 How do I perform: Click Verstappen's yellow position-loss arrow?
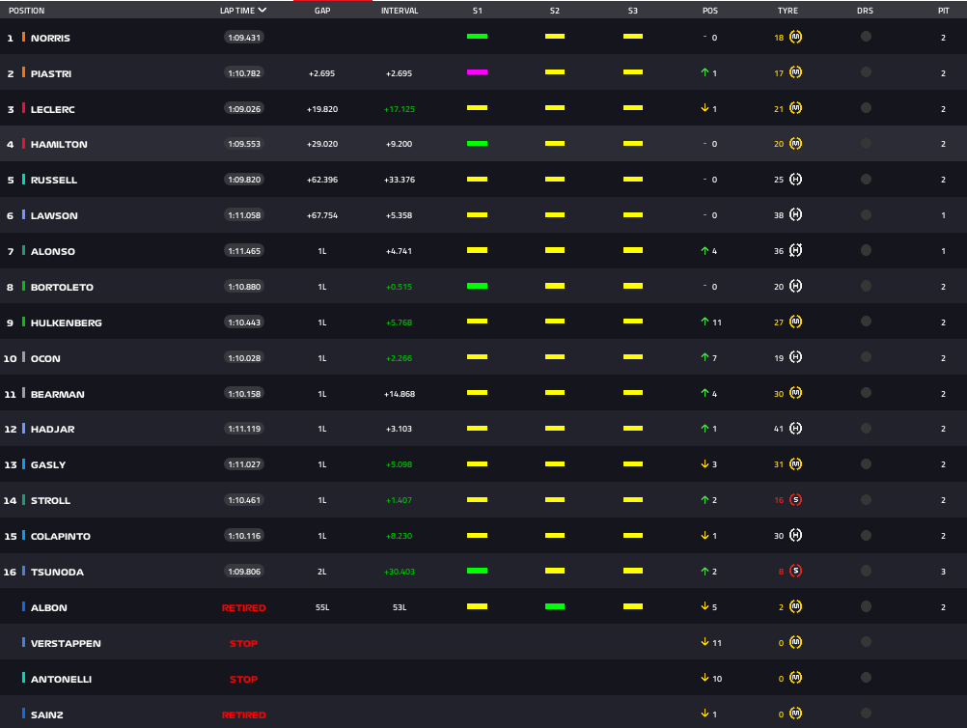point(705,643)
